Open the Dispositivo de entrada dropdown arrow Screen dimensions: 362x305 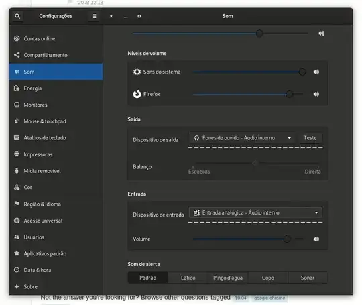(316, 212)
